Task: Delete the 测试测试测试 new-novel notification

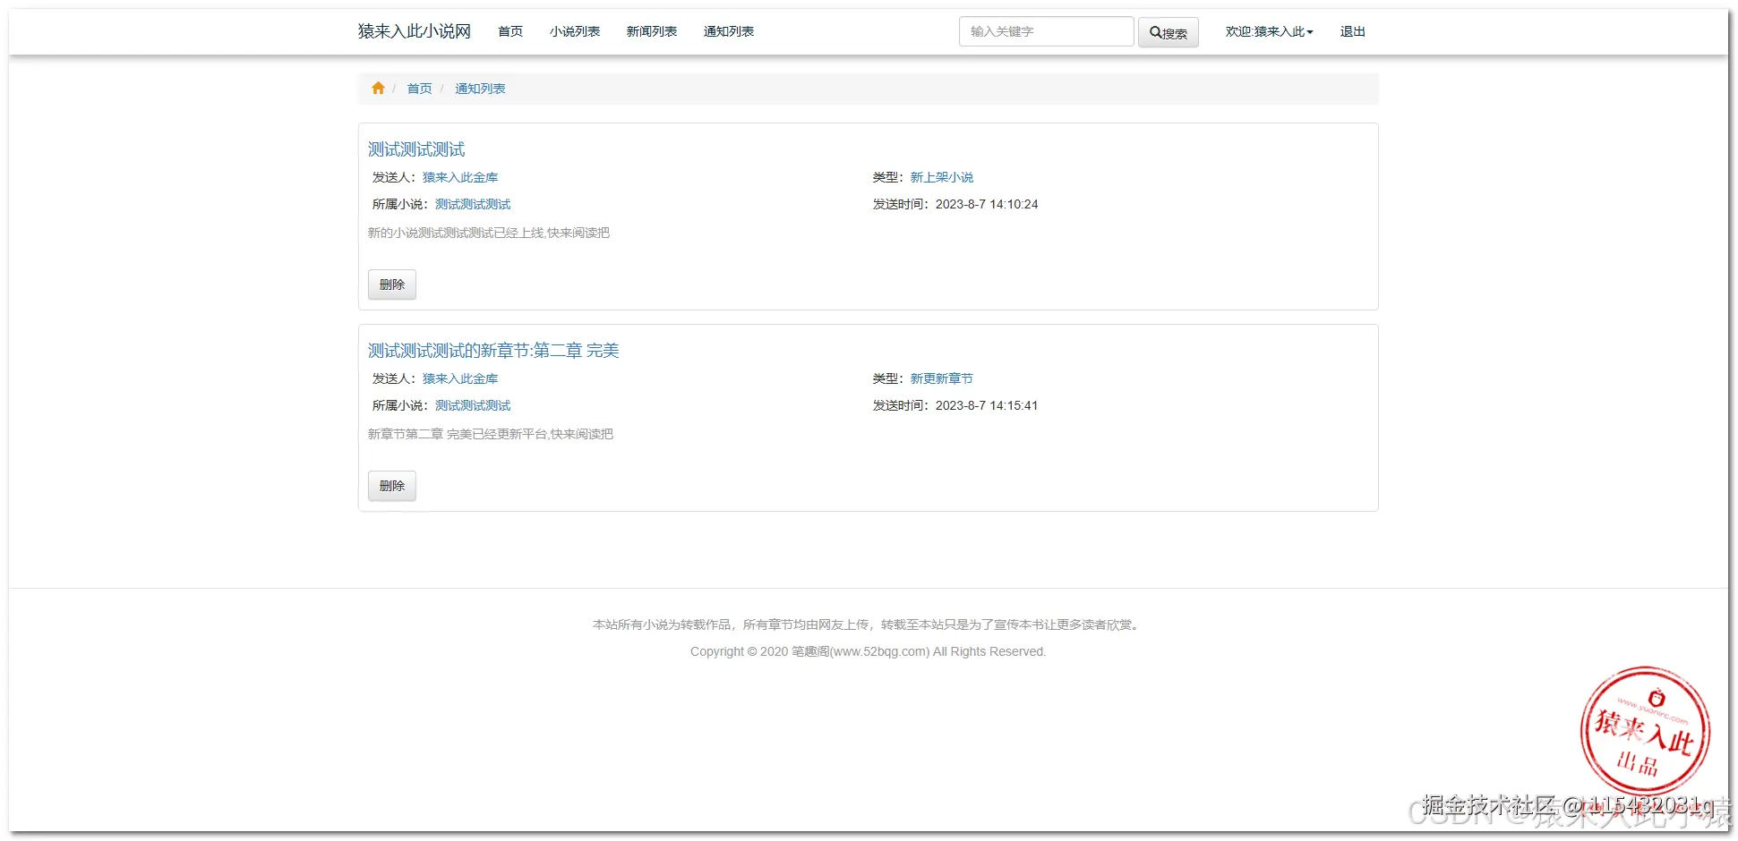Action: coord(392,285)
